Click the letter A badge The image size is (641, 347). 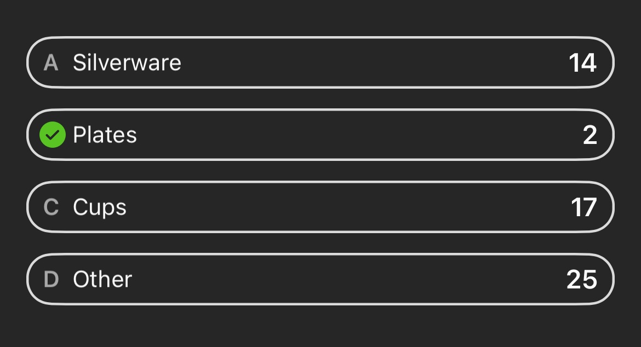coord(51,63)
